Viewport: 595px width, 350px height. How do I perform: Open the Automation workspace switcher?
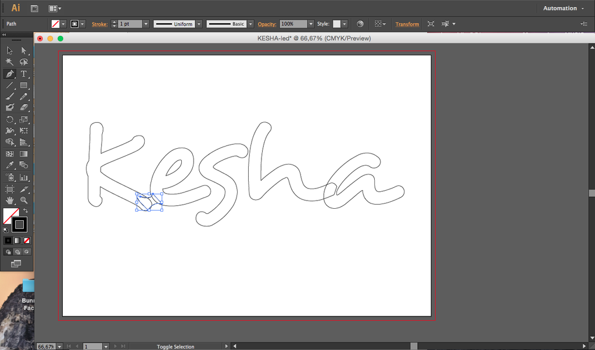[564, 8]
